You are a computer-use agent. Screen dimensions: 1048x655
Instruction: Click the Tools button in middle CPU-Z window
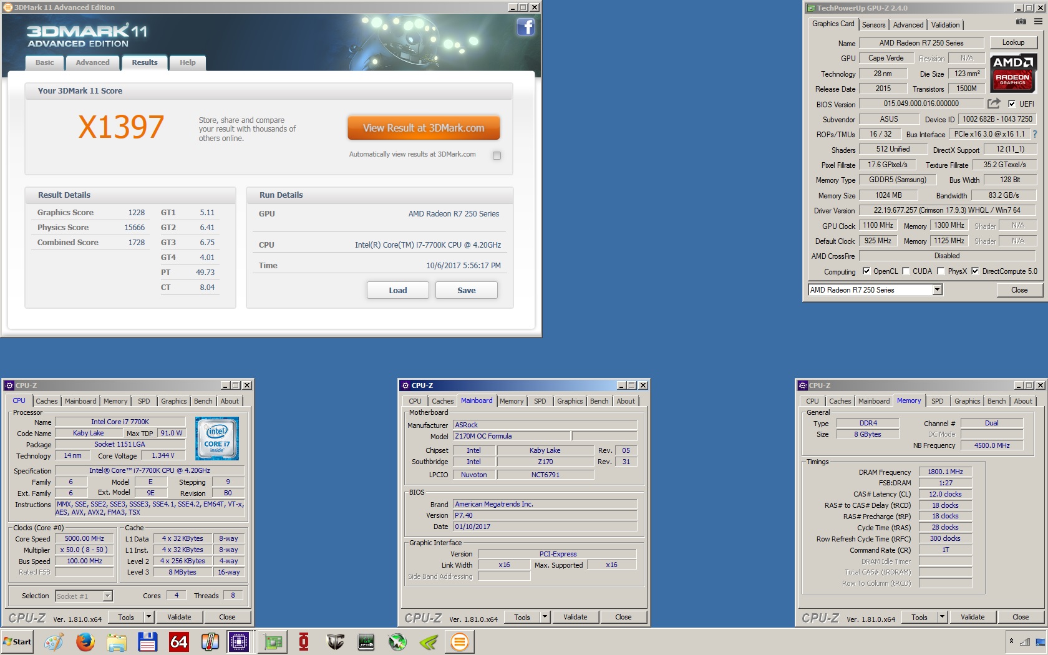pyautogui.click(x=522, y=617)
